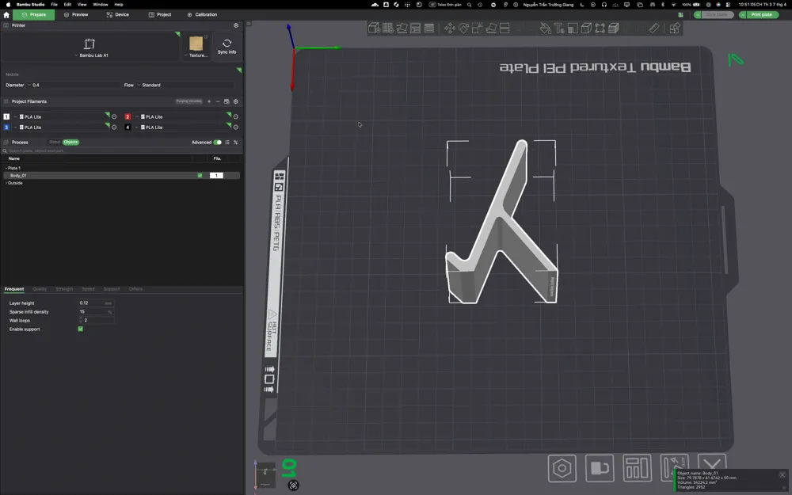The image size is (792, 495).
Task: Open the View menu in the menu bar
Action: click(x=82, y=3)
